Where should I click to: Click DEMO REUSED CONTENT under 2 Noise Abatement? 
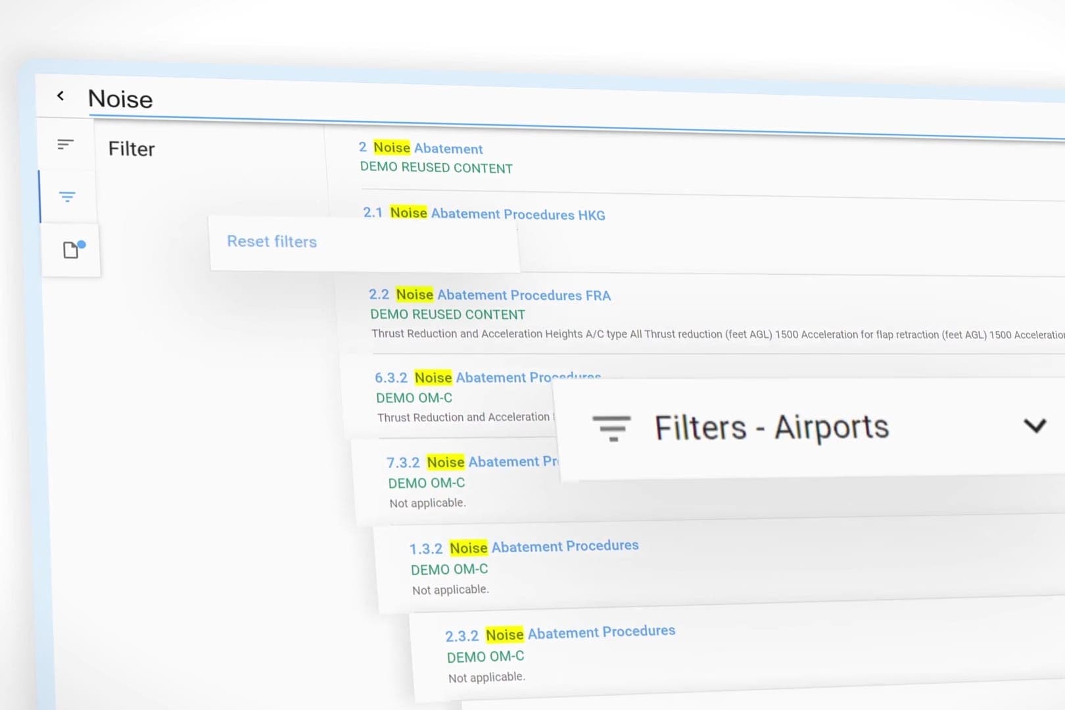click(436, 168)
